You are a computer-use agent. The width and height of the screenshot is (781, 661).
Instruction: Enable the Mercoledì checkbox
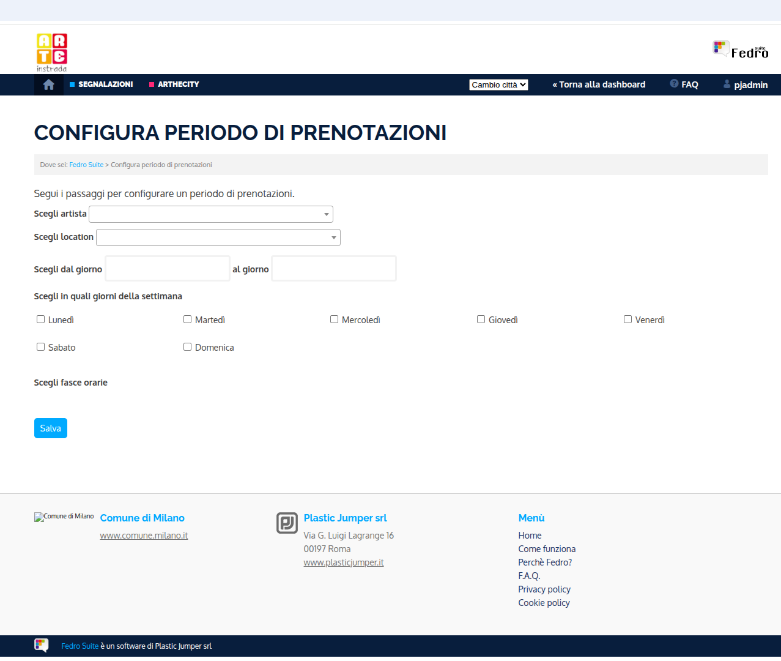pos(335,319)
